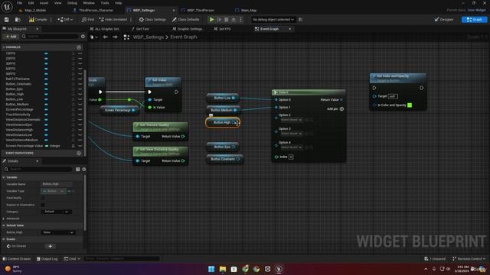The image size is (490, 275).
Task: Click the frame skip playback button
Action: point(219,20)
